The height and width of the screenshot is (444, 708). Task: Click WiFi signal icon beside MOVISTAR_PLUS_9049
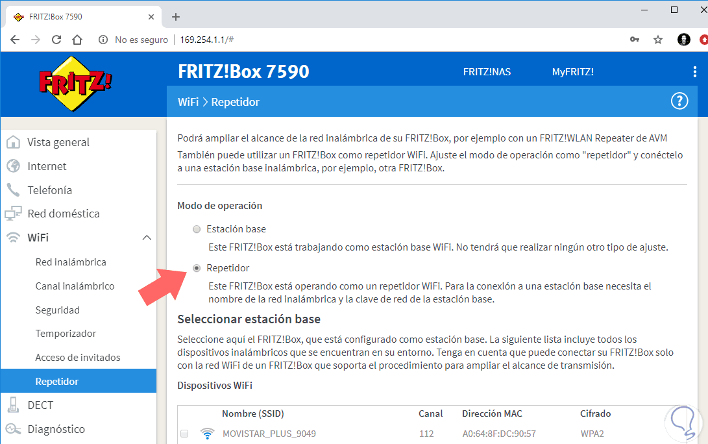pyautogui.click(x=207, y=434)
